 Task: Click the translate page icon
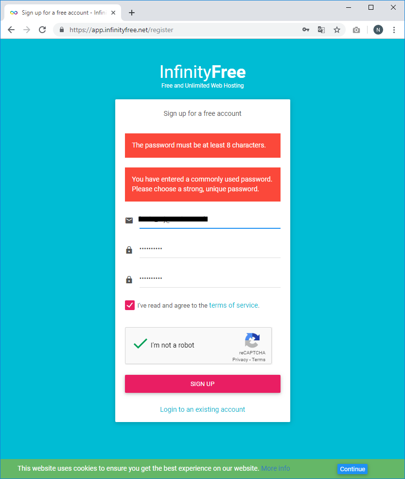(x=321, y=30)
